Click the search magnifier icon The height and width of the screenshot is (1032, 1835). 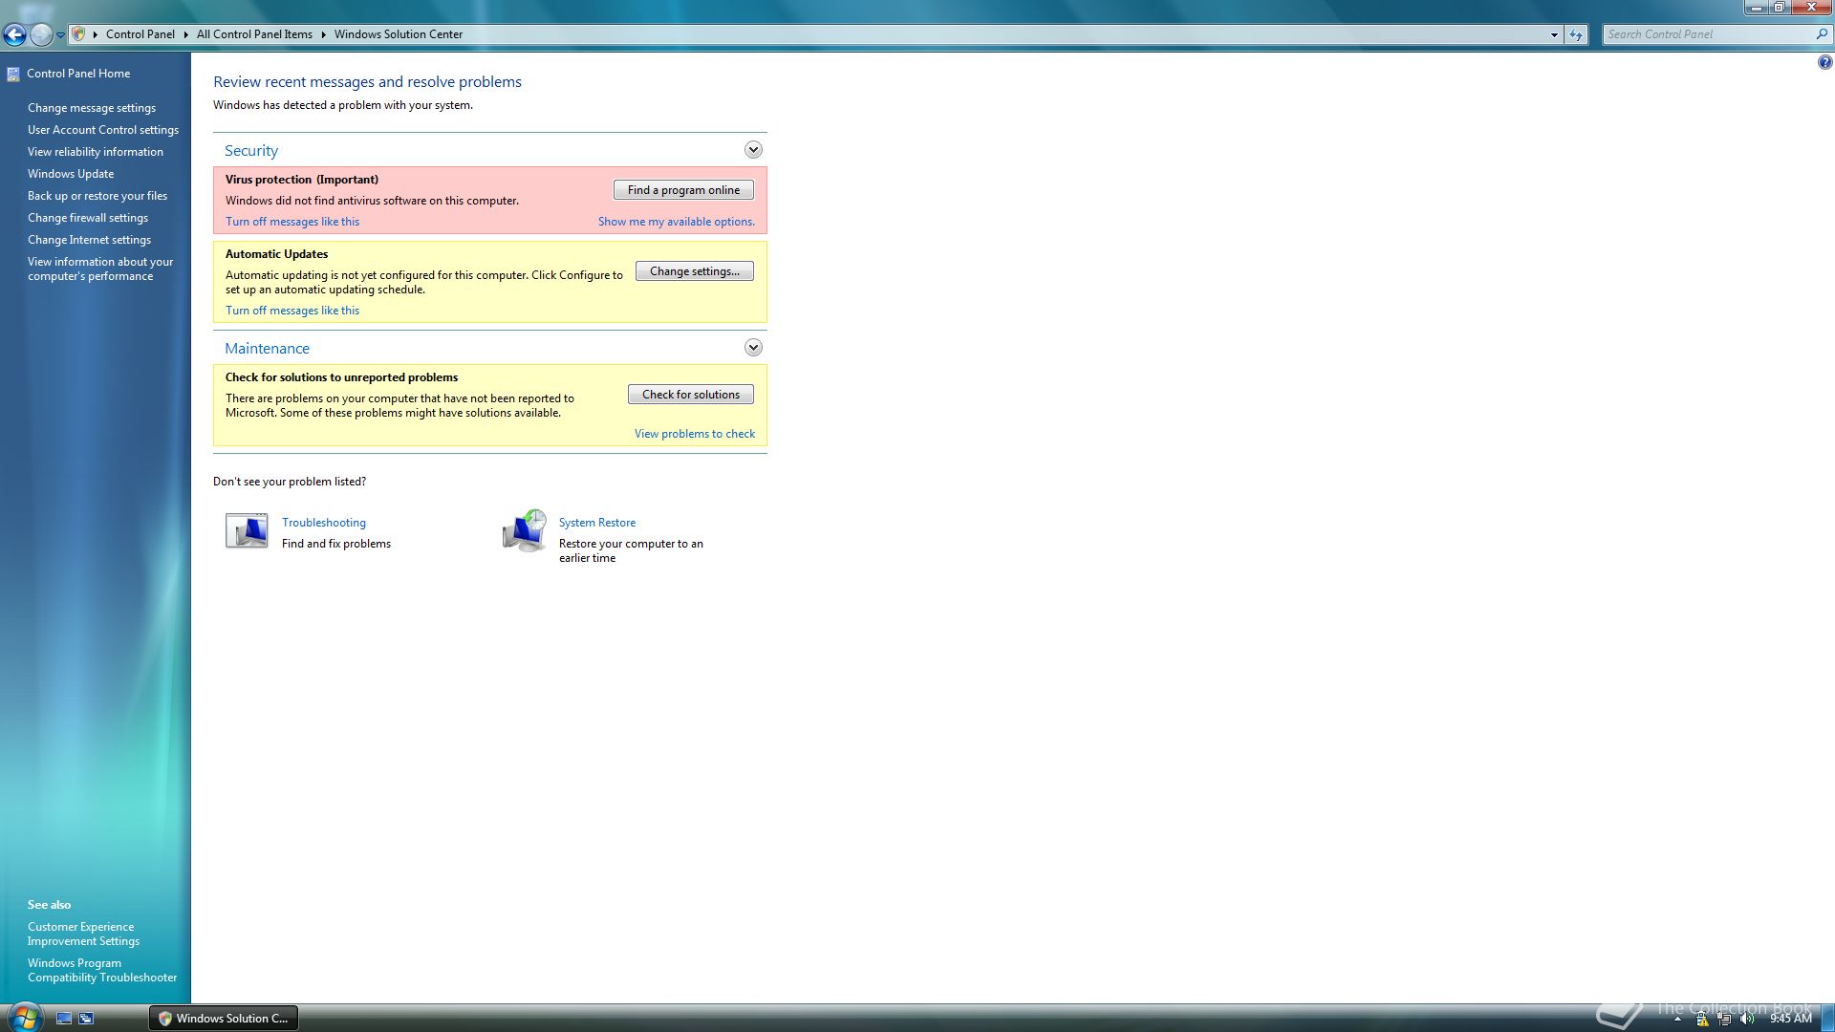pyautogui.click(x=1822, y=34)
